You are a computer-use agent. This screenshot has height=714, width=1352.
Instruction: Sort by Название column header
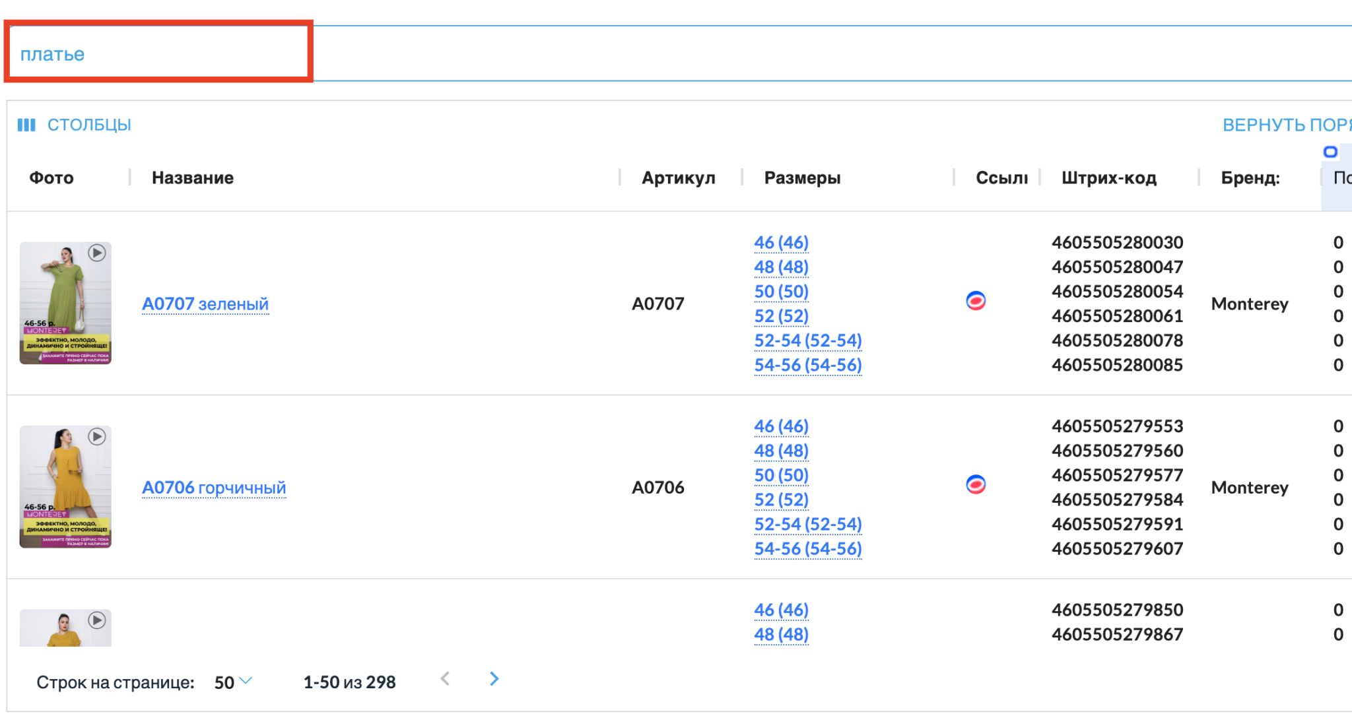tap(192, 178)
